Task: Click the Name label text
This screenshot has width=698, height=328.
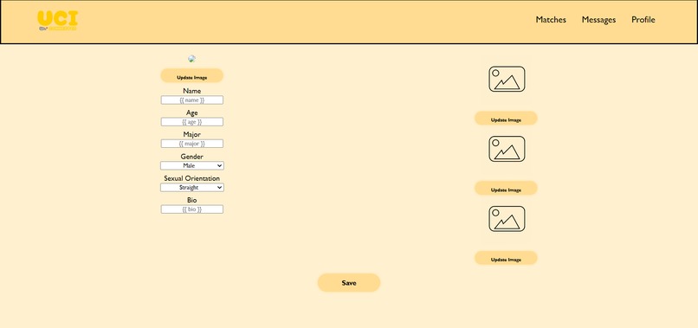Action: click(x=192, y=91)
